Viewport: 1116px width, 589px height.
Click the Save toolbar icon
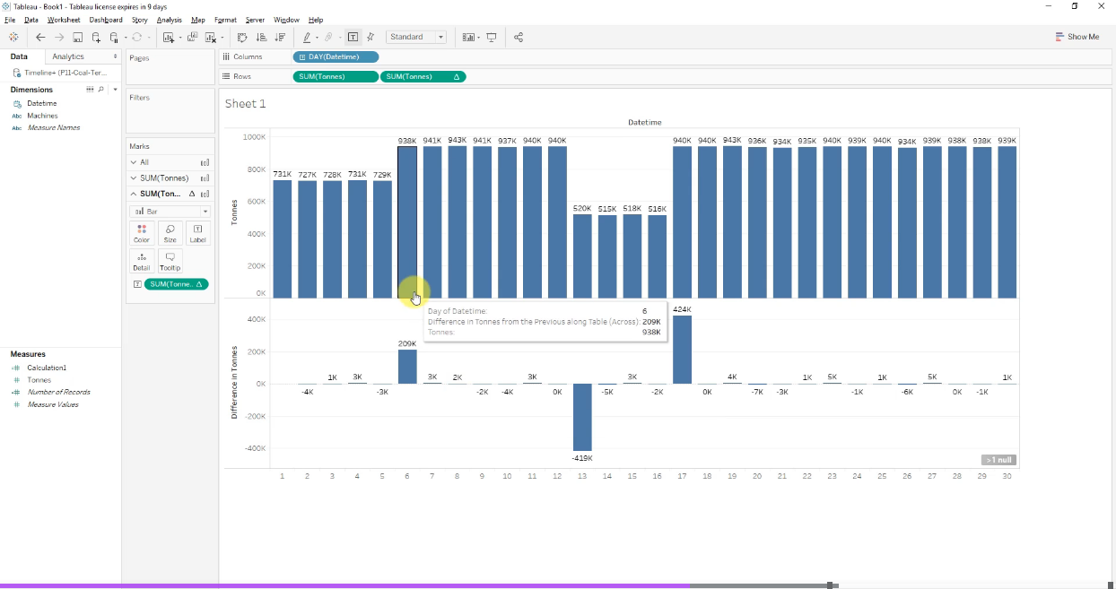[x=78, y=38]
